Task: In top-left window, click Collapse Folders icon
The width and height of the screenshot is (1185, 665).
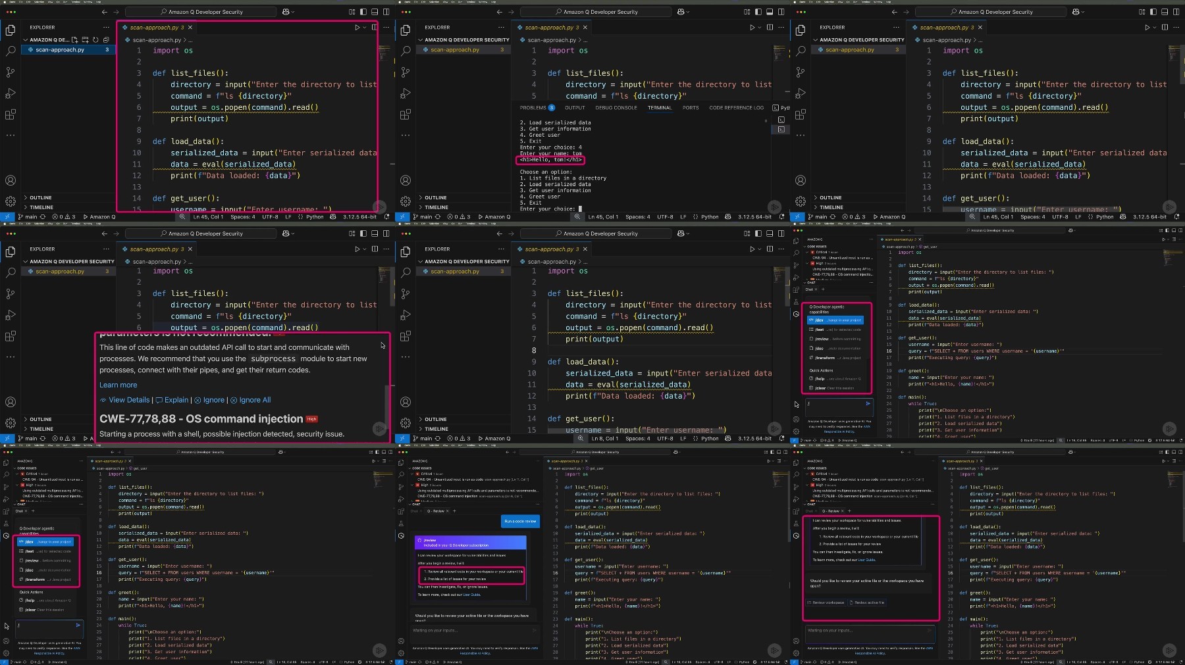Action: (x=106, y=40)
